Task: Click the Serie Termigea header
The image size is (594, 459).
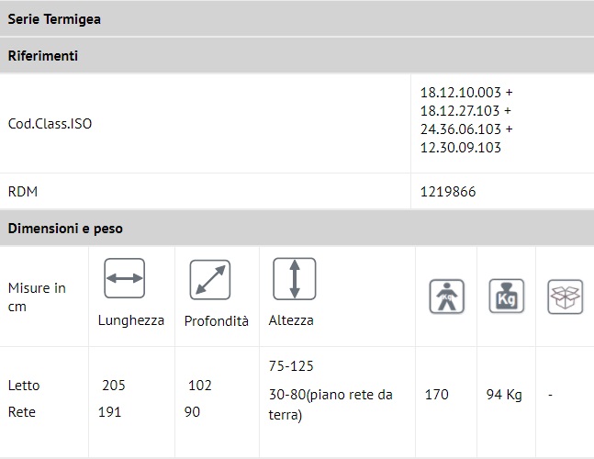Action: click(x=55, y=18)
